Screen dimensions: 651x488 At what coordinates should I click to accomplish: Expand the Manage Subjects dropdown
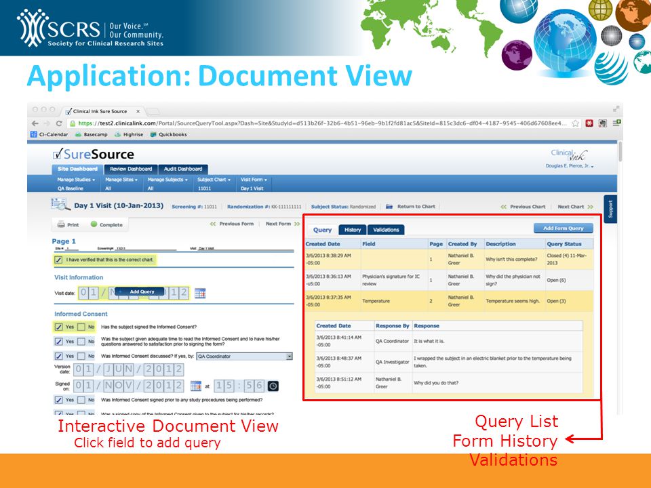point(167,180)
